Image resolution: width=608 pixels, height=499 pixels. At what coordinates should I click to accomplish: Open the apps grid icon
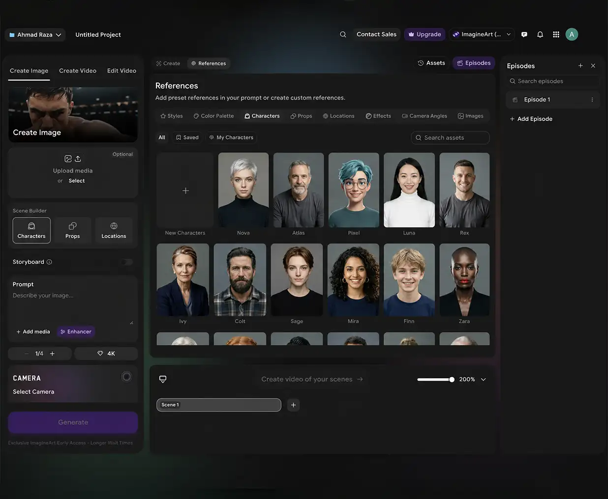coord(556,34)
